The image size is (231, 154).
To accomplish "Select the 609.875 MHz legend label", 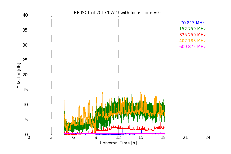I will coord(192,47).
